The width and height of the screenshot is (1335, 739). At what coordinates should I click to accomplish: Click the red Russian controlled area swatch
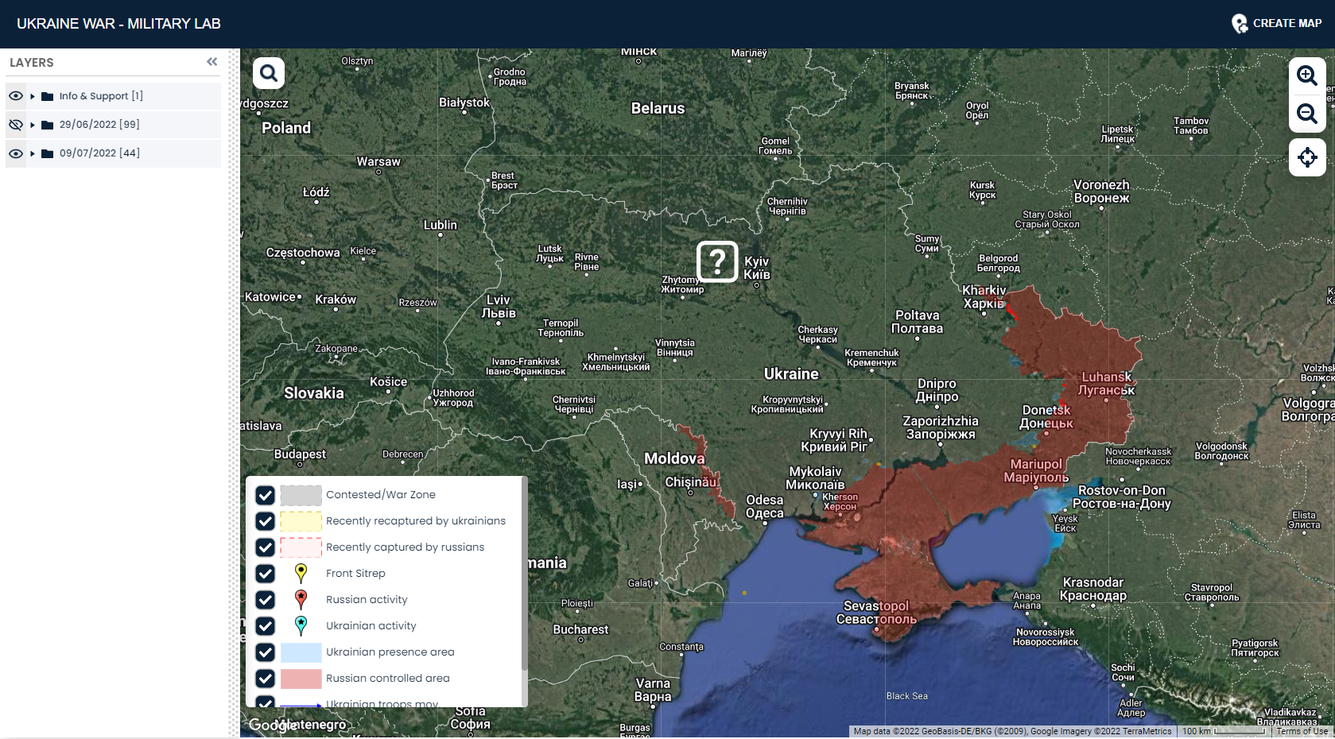coord(301,679)
